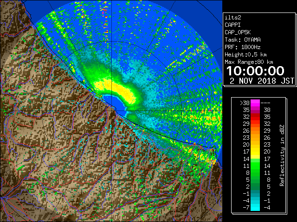Click the '2 NOV 2018 JST' date
Screen dimensions: 297x222
click(x=262, y=81)
